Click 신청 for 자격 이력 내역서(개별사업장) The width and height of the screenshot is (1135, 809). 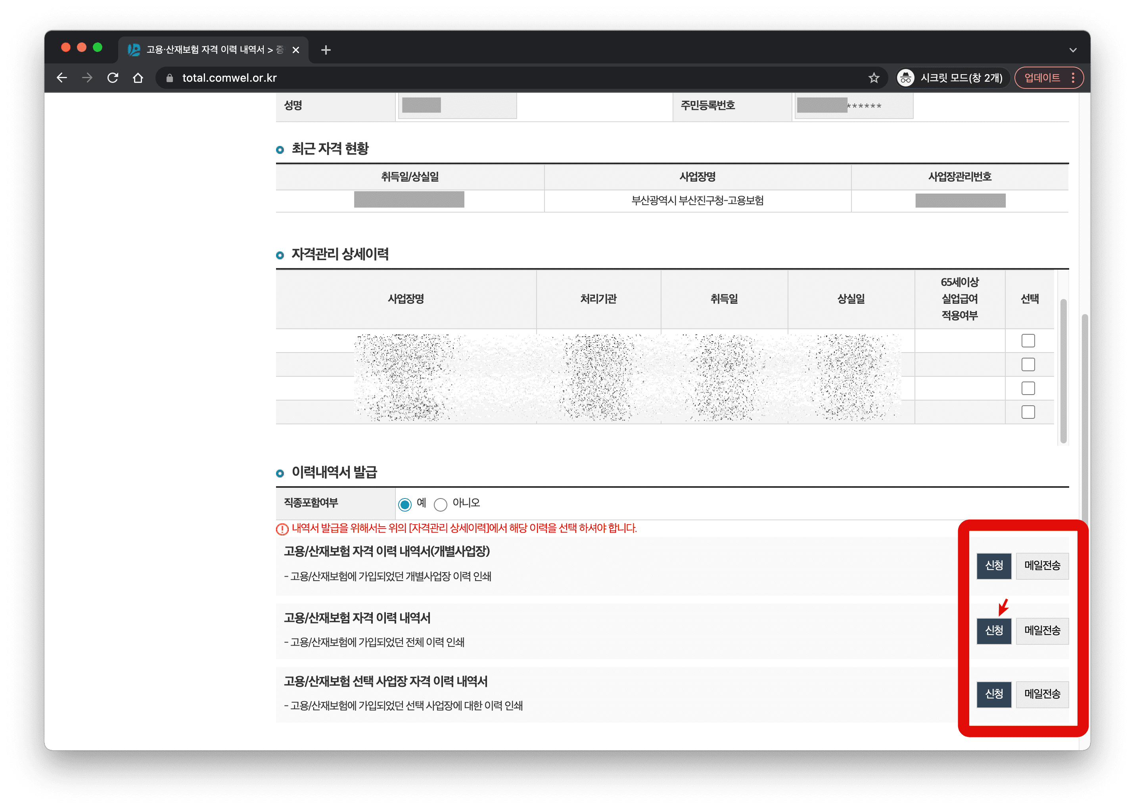click(x=993, y=566)
